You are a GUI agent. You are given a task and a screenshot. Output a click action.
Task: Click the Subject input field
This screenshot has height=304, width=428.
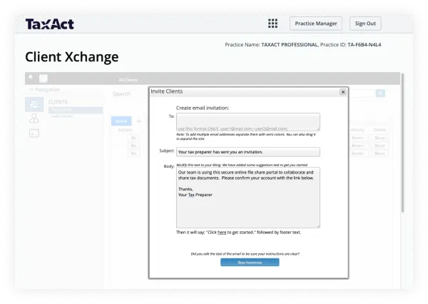248,152
